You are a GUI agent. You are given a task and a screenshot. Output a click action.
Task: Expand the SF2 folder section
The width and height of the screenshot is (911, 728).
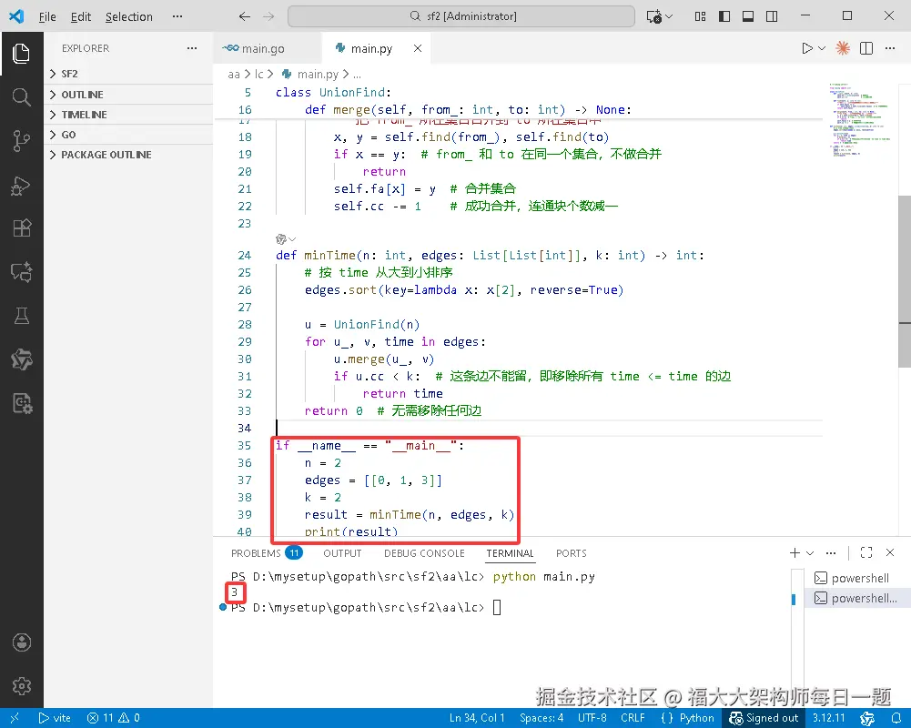[128, 74]
